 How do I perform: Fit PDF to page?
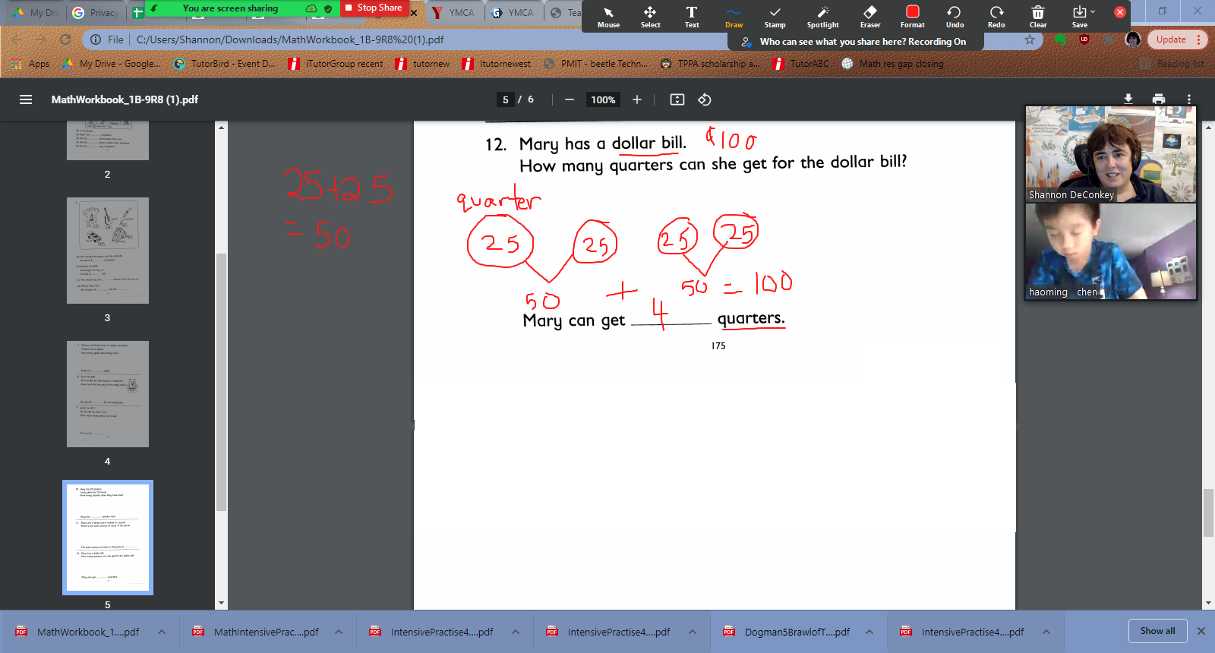677,99
